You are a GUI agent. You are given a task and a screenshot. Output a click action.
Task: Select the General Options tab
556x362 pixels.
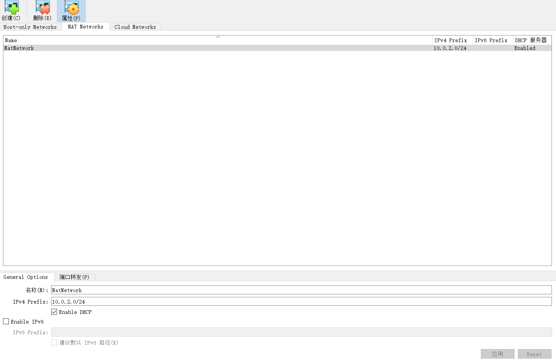pyautogui.click(x=26, y=277)
